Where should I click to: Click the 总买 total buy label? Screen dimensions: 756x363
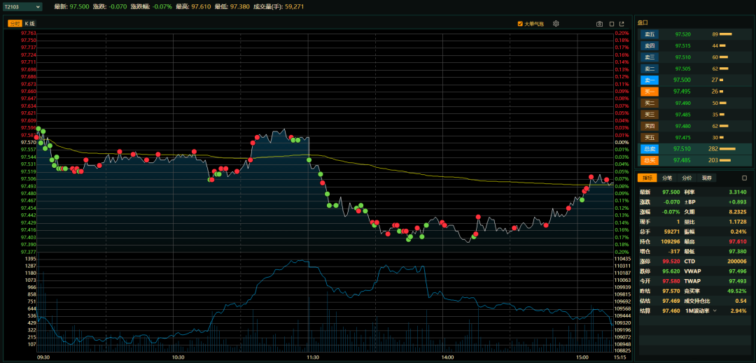(650, 159)
